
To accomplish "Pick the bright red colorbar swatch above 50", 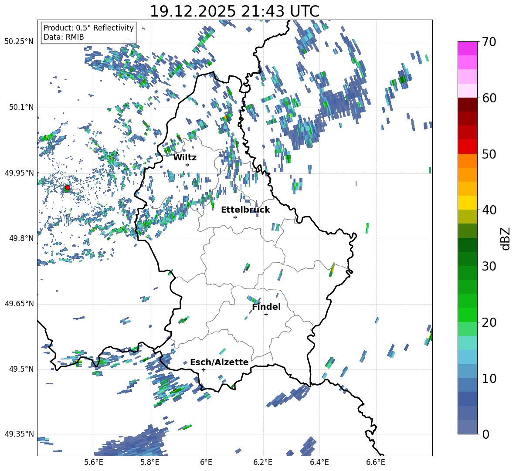I will (467, 147).
